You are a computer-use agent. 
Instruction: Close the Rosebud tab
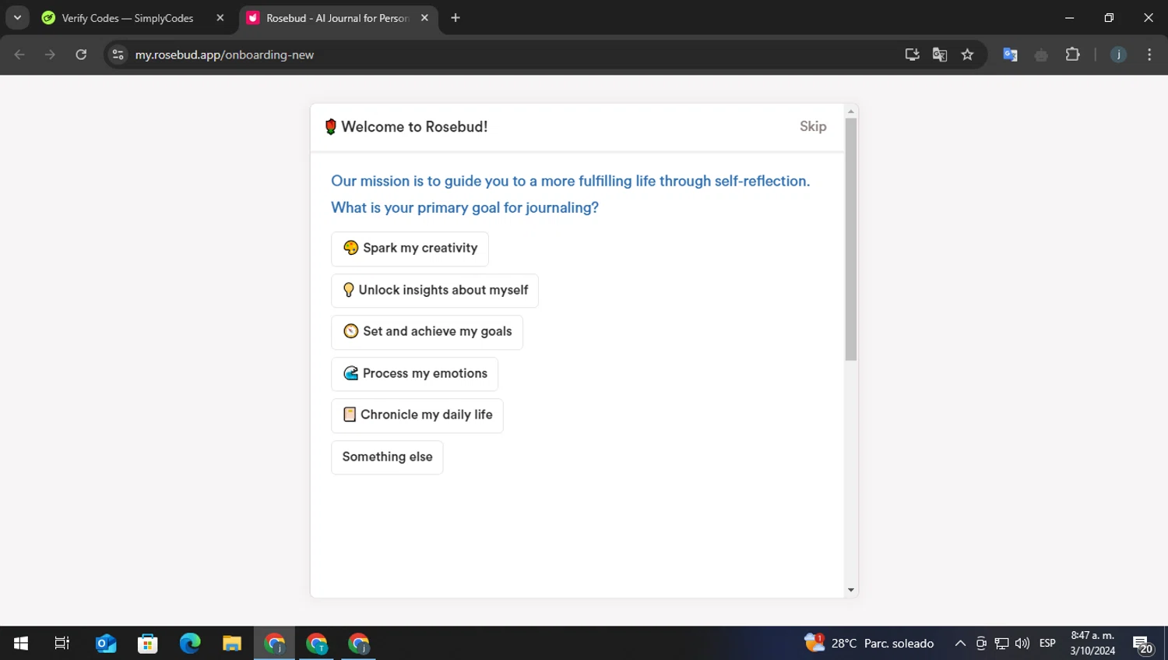424,18
